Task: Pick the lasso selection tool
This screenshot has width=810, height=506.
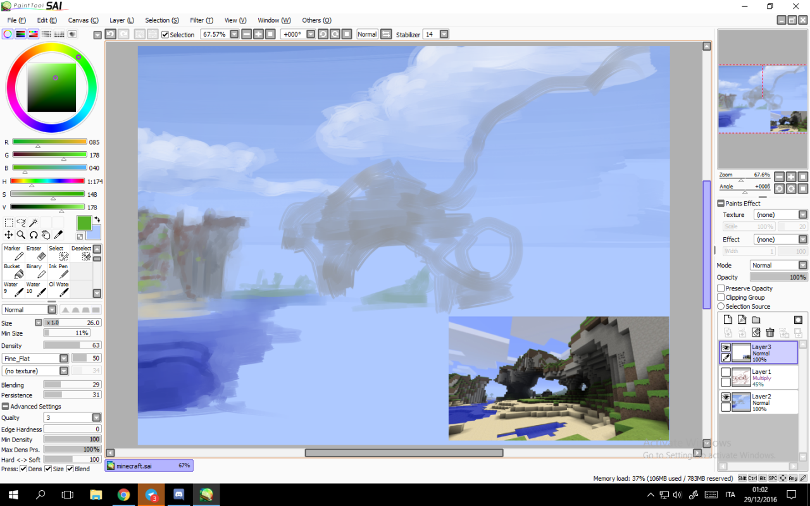Action: tap(21, 223)
